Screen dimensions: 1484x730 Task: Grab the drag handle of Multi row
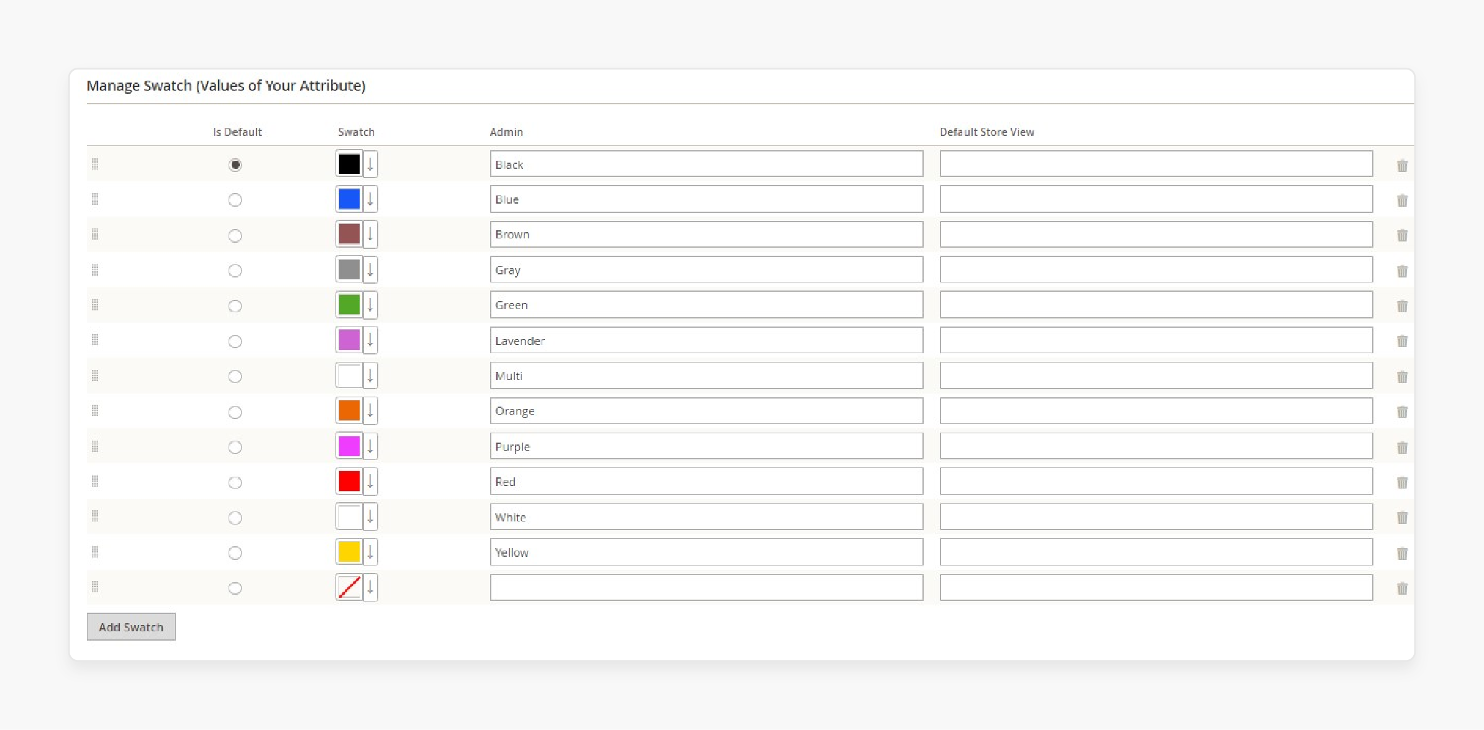pyautogui.click(x=95, y=375)
